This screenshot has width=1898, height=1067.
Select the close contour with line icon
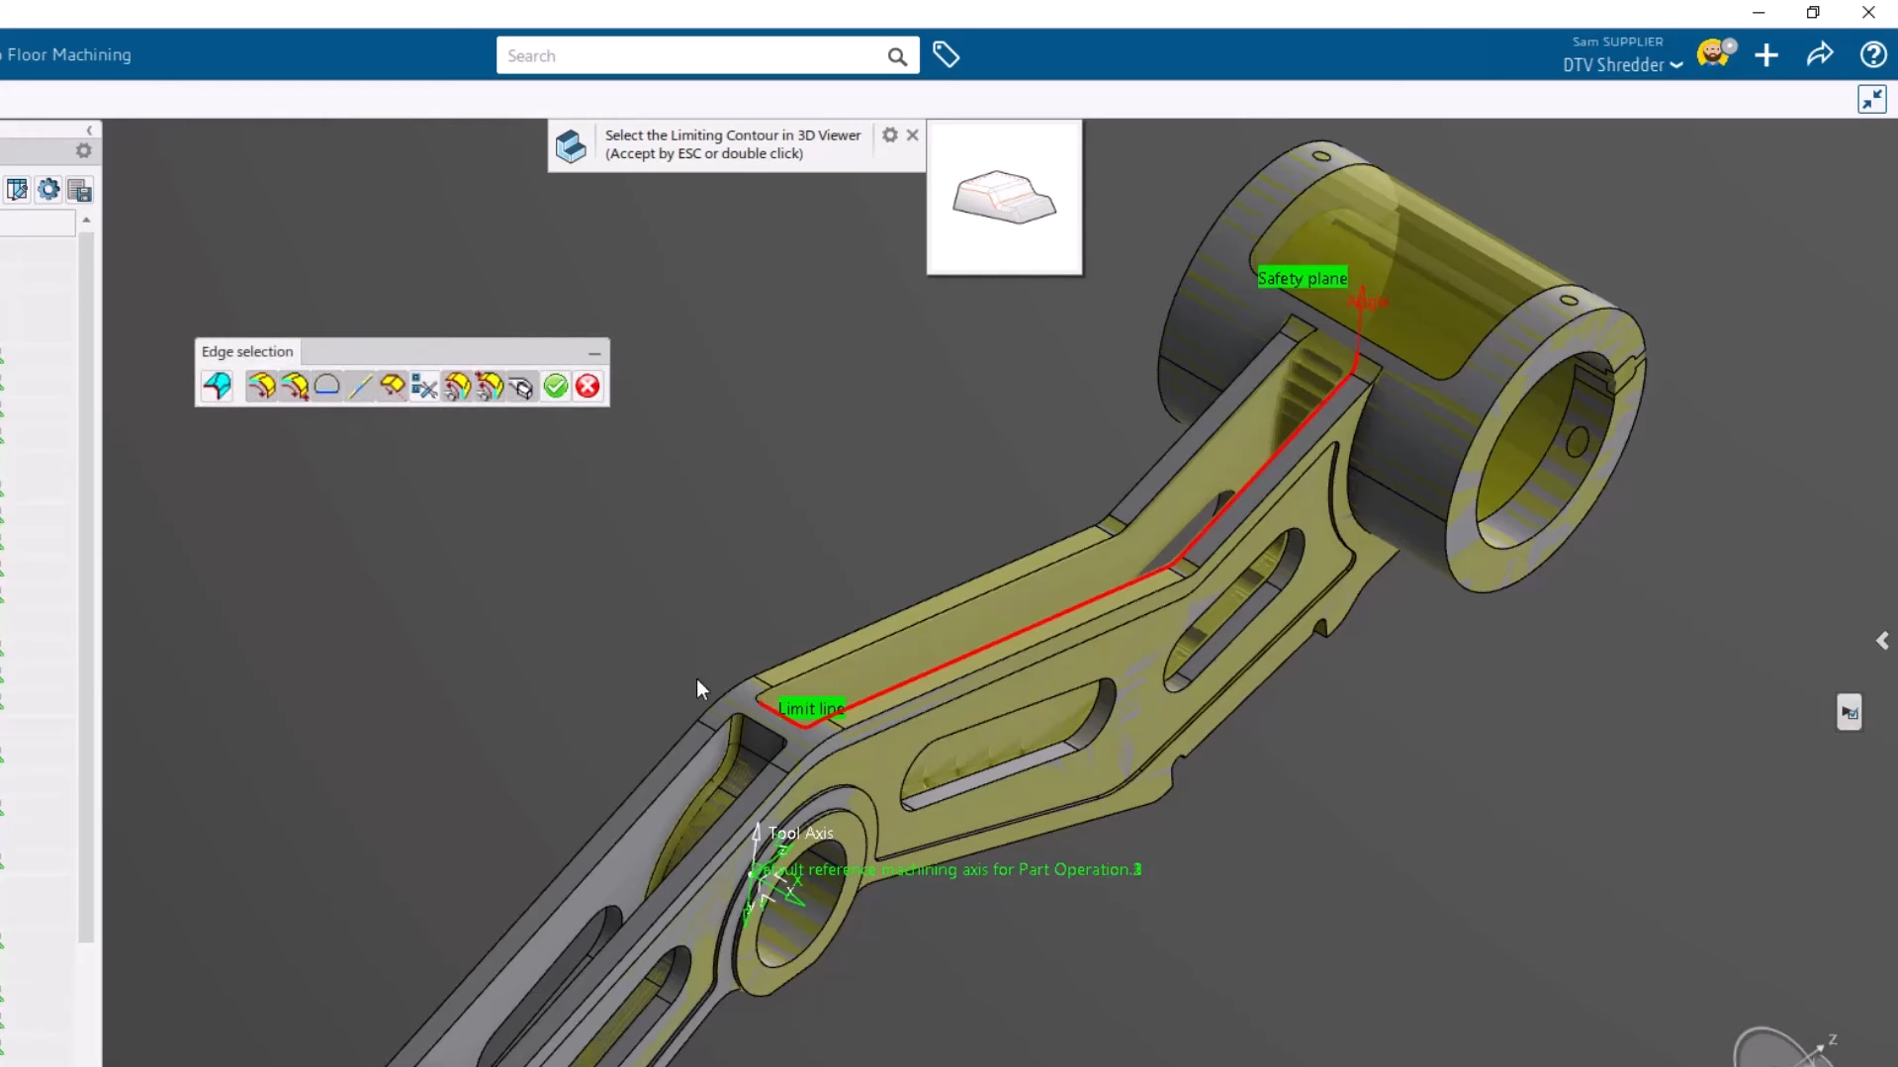327,387
